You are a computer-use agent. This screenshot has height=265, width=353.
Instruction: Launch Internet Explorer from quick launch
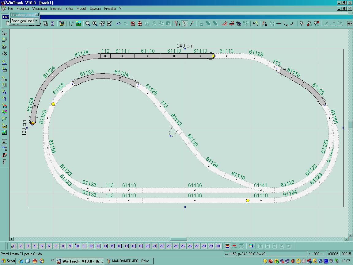point(21,261)
